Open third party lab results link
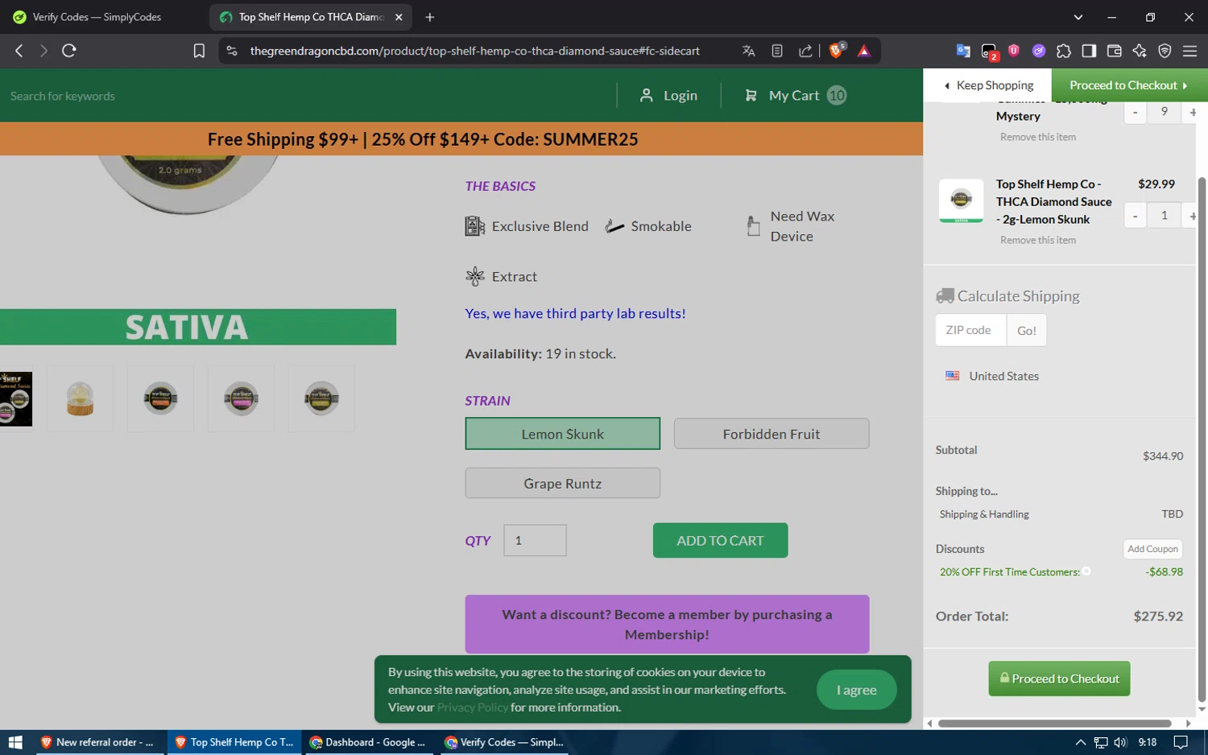 [575, 313]
